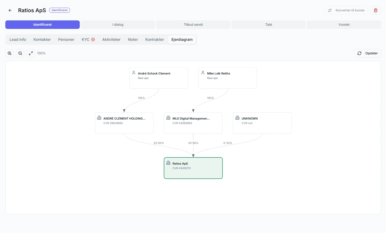Open the Lead info tab
Image resolution: width=386 pixels, height=233 pixels.
pyautogui.click(x=18, y=39)
